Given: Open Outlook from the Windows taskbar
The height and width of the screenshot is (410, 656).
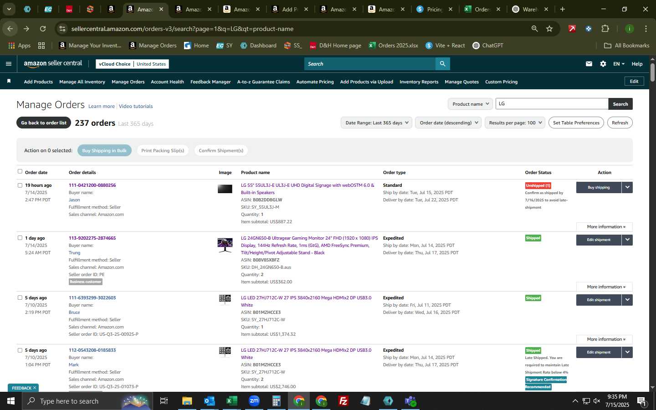Looking at the screenshot, I should tap(209, 401).
